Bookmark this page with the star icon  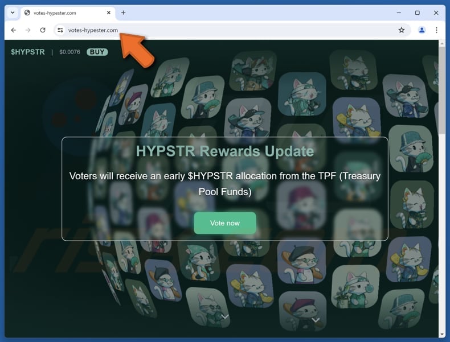pyautogui.click(x=402, y=30)
